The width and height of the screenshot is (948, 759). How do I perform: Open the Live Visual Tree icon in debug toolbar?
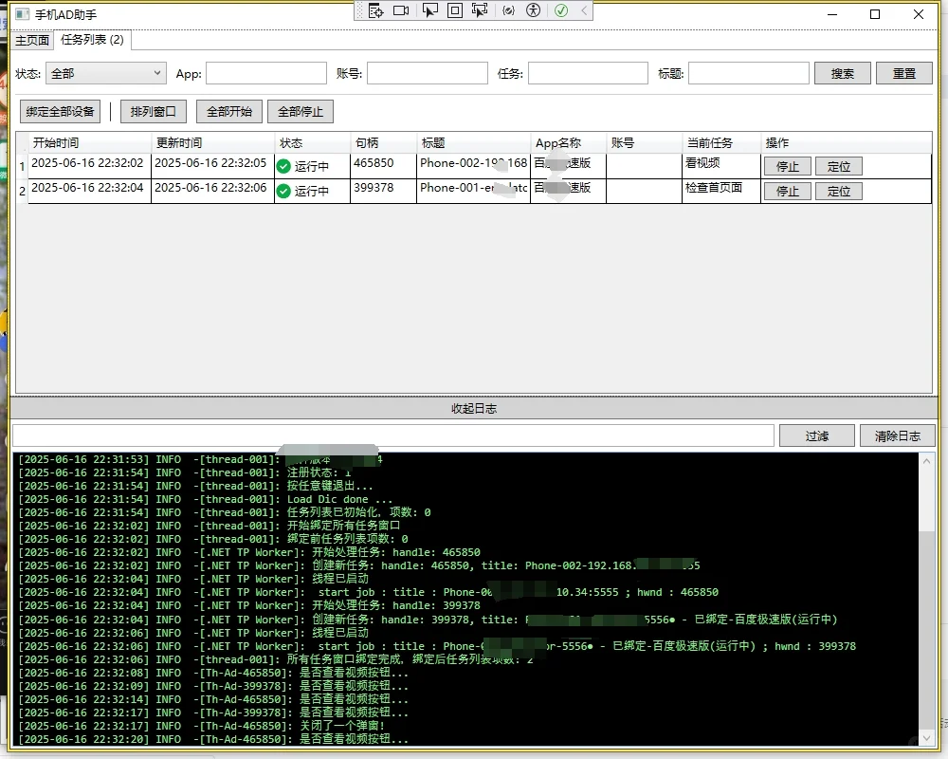coord(376,10)
